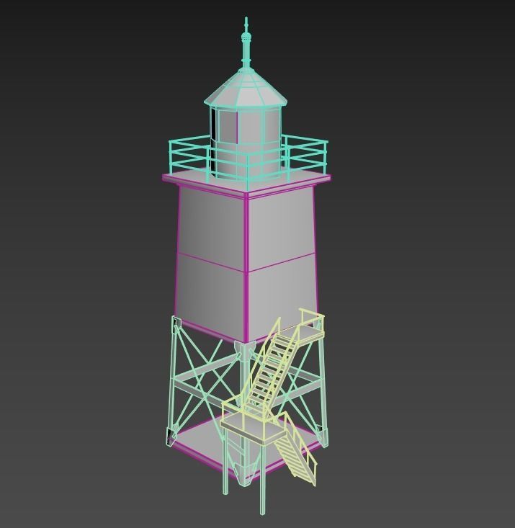515x528 pixels.
Task: Select the spire finial atop the roof
Action: pyautogui.click(x=246, y=43)
